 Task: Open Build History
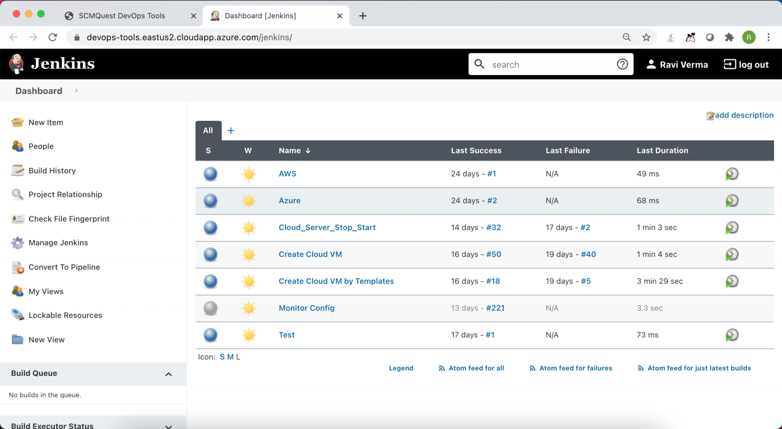coord(52,170)
